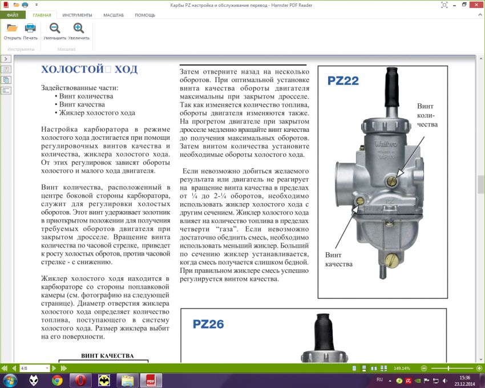The width and height of the screenshot is (485, 388).
Task: Open Windows Explorer from taskbar
Action: pos(127,381)
